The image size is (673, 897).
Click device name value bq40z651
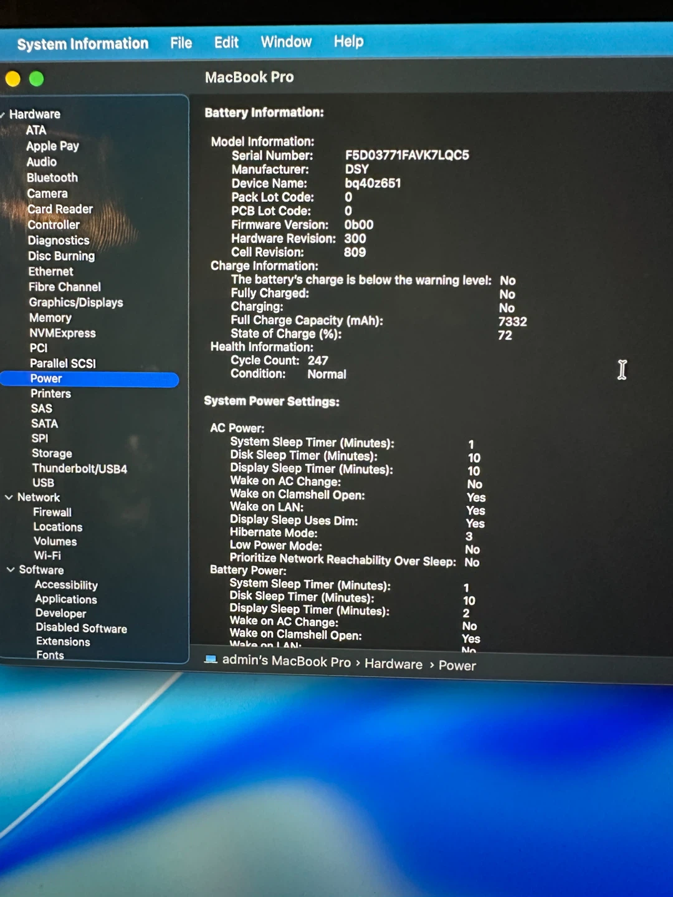coord(373,183)
